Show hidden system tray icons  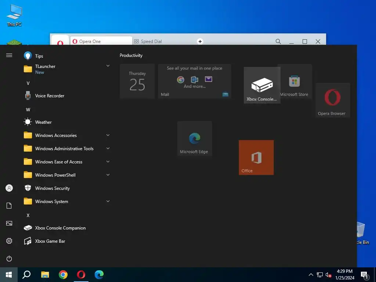(x=311, y=275)
